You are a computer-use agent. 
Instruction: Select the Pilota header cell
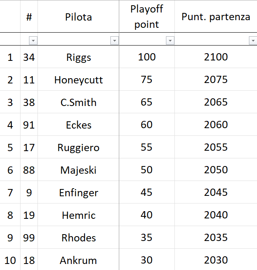pos(78,17)
